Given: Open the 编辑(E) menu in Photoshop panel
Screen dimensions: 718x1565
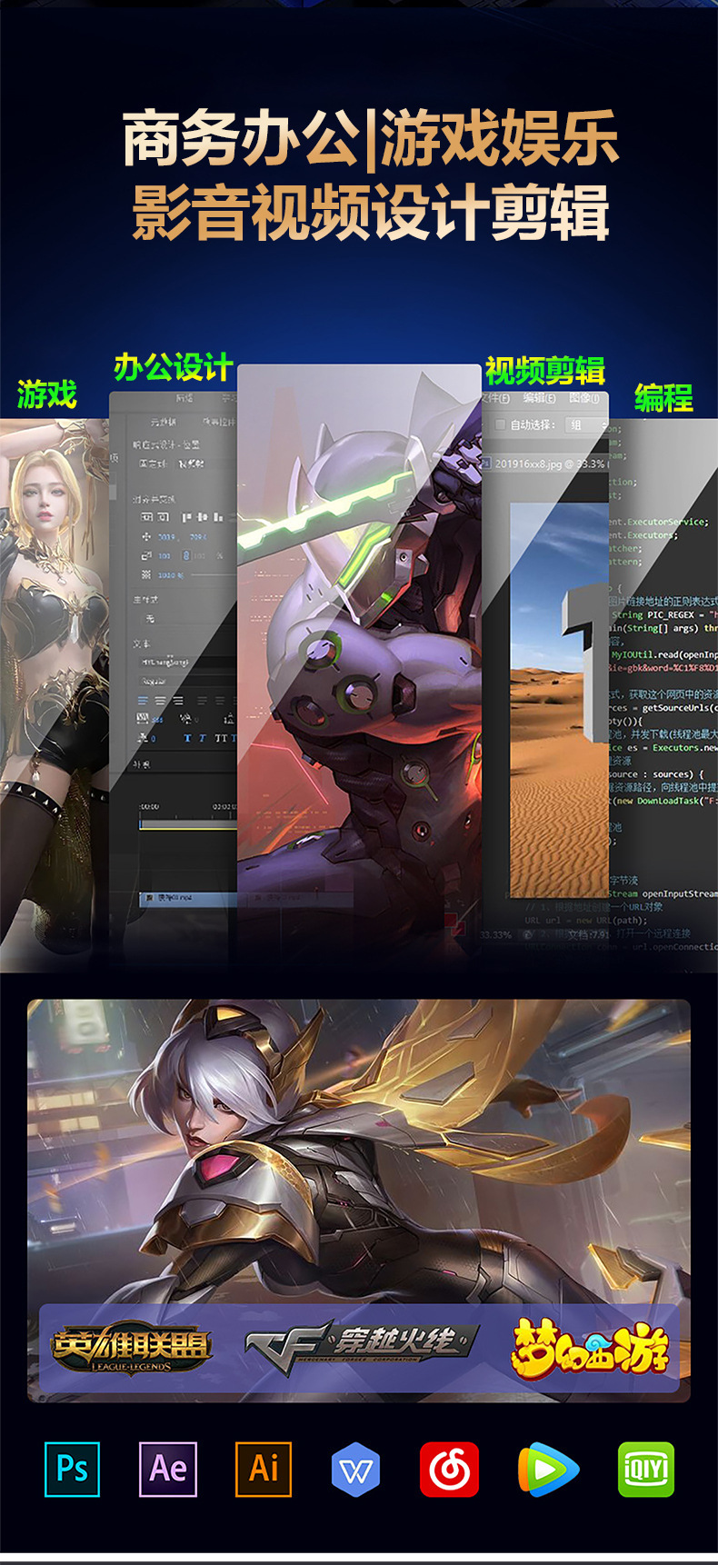Looking at the screenshot, I should [x=539, y=398].
